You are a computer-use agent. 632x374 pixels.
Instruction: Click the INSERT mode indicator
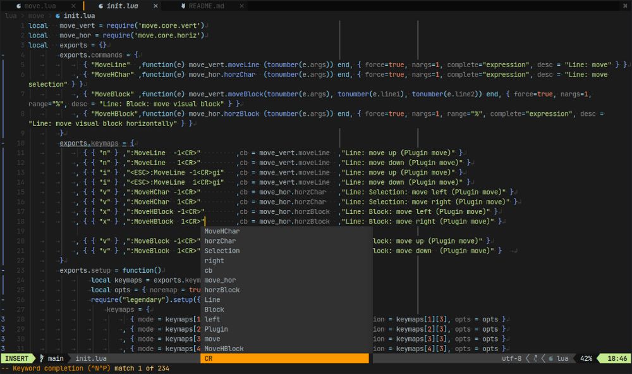point(17,358)
